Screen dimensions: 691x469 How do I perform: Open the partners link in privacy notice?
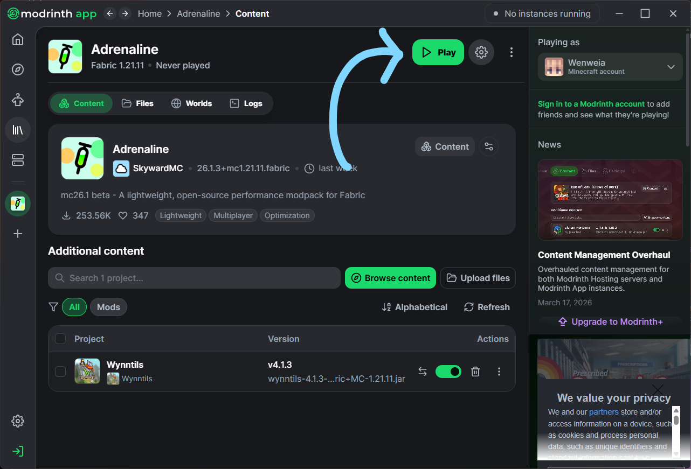(x=604, y=412)
